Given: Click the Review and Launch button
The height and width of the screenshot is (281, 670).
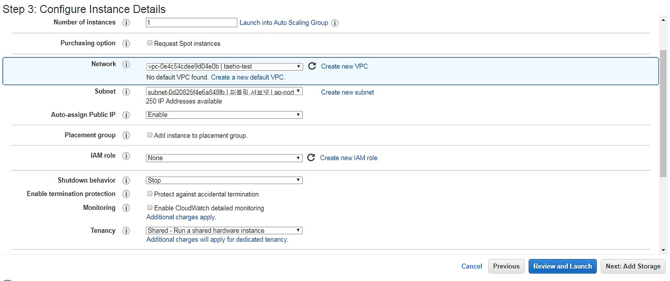Looking at the screenshot, I should tap(563, 266).
